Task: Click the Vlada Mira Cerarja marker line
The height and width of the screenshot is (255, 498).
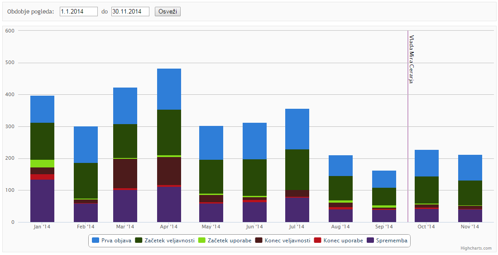Action: [408, 135]
